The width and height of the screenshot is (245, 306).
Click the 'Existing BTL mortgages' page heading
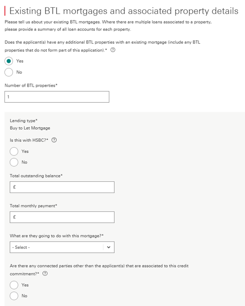tap(124, 11)
